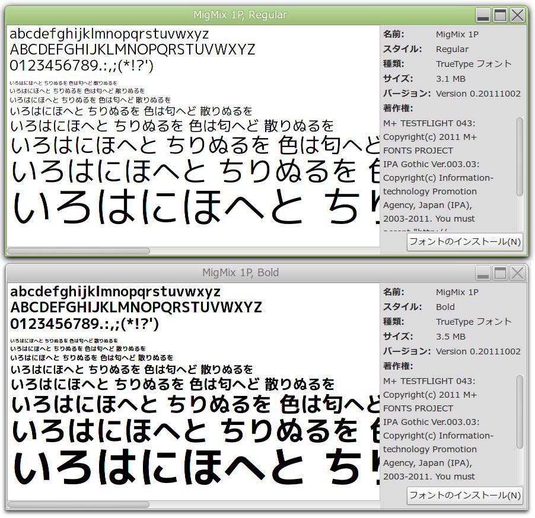Select 'Bold' style value text
Image resolution: width=535 pixels, height=518 pixels.
[445, 307]
